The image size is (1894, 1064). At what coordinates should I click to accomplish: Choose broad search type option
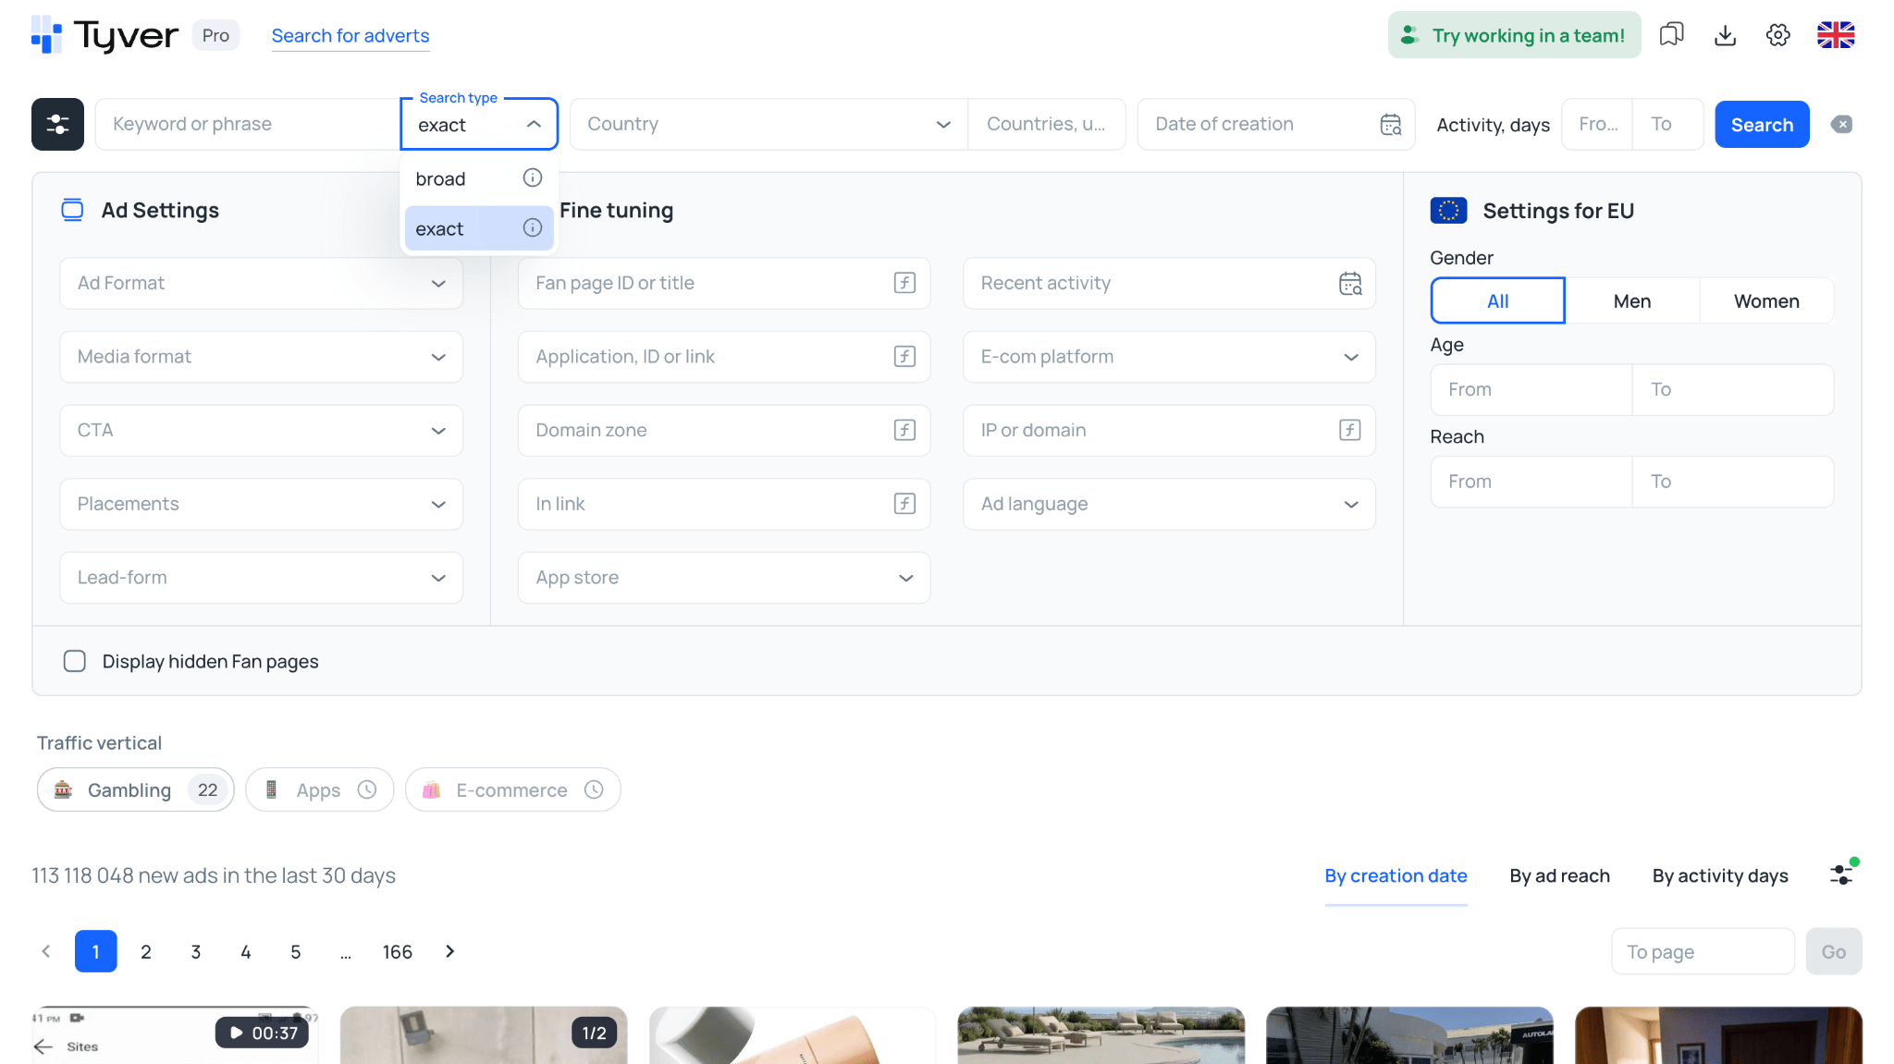click(479, 178)
